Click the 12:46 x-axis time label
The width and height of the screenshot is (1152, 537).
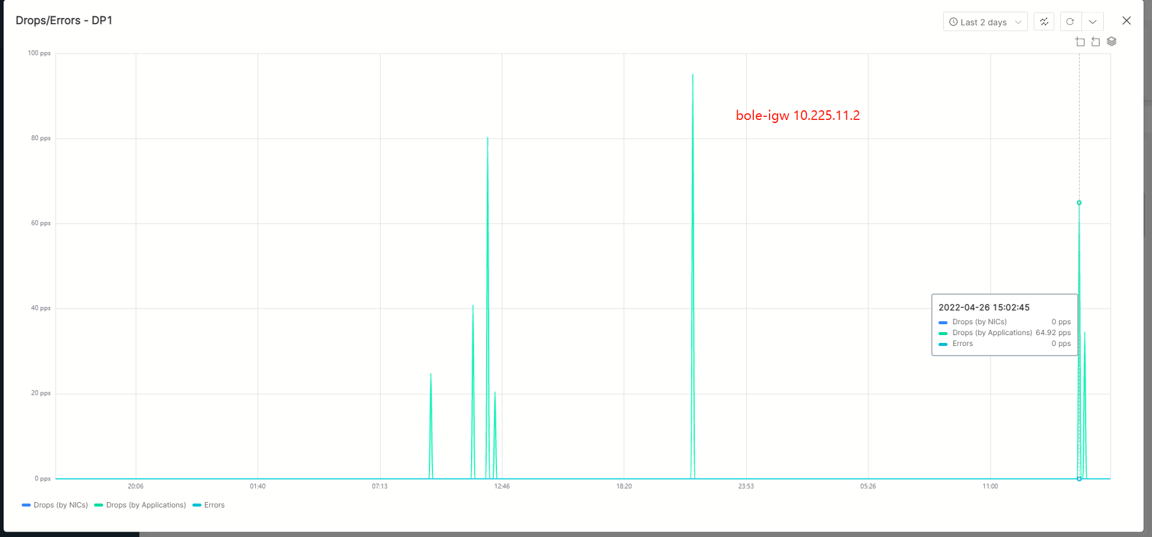(502, 486)
